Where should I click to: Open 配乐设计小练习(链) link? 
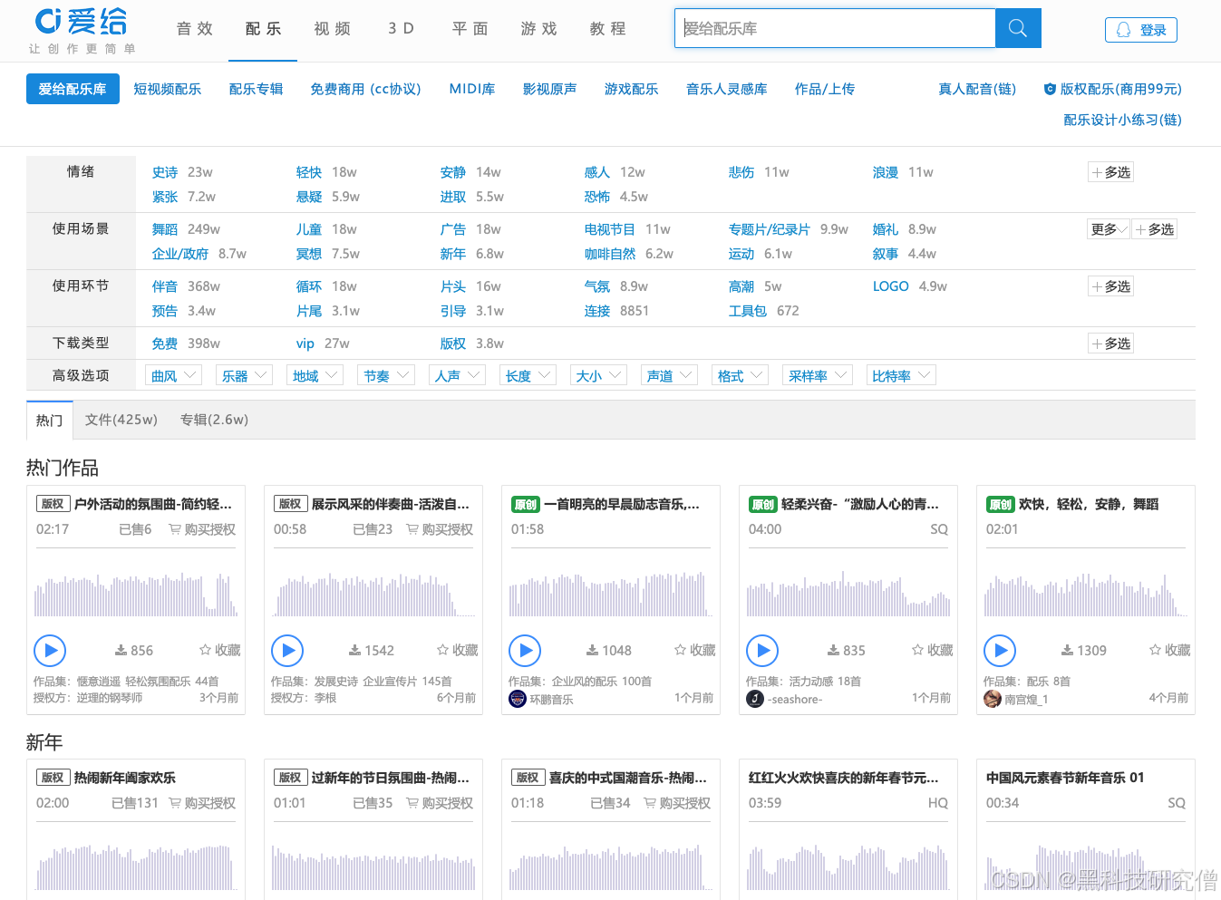point(1122,120)
